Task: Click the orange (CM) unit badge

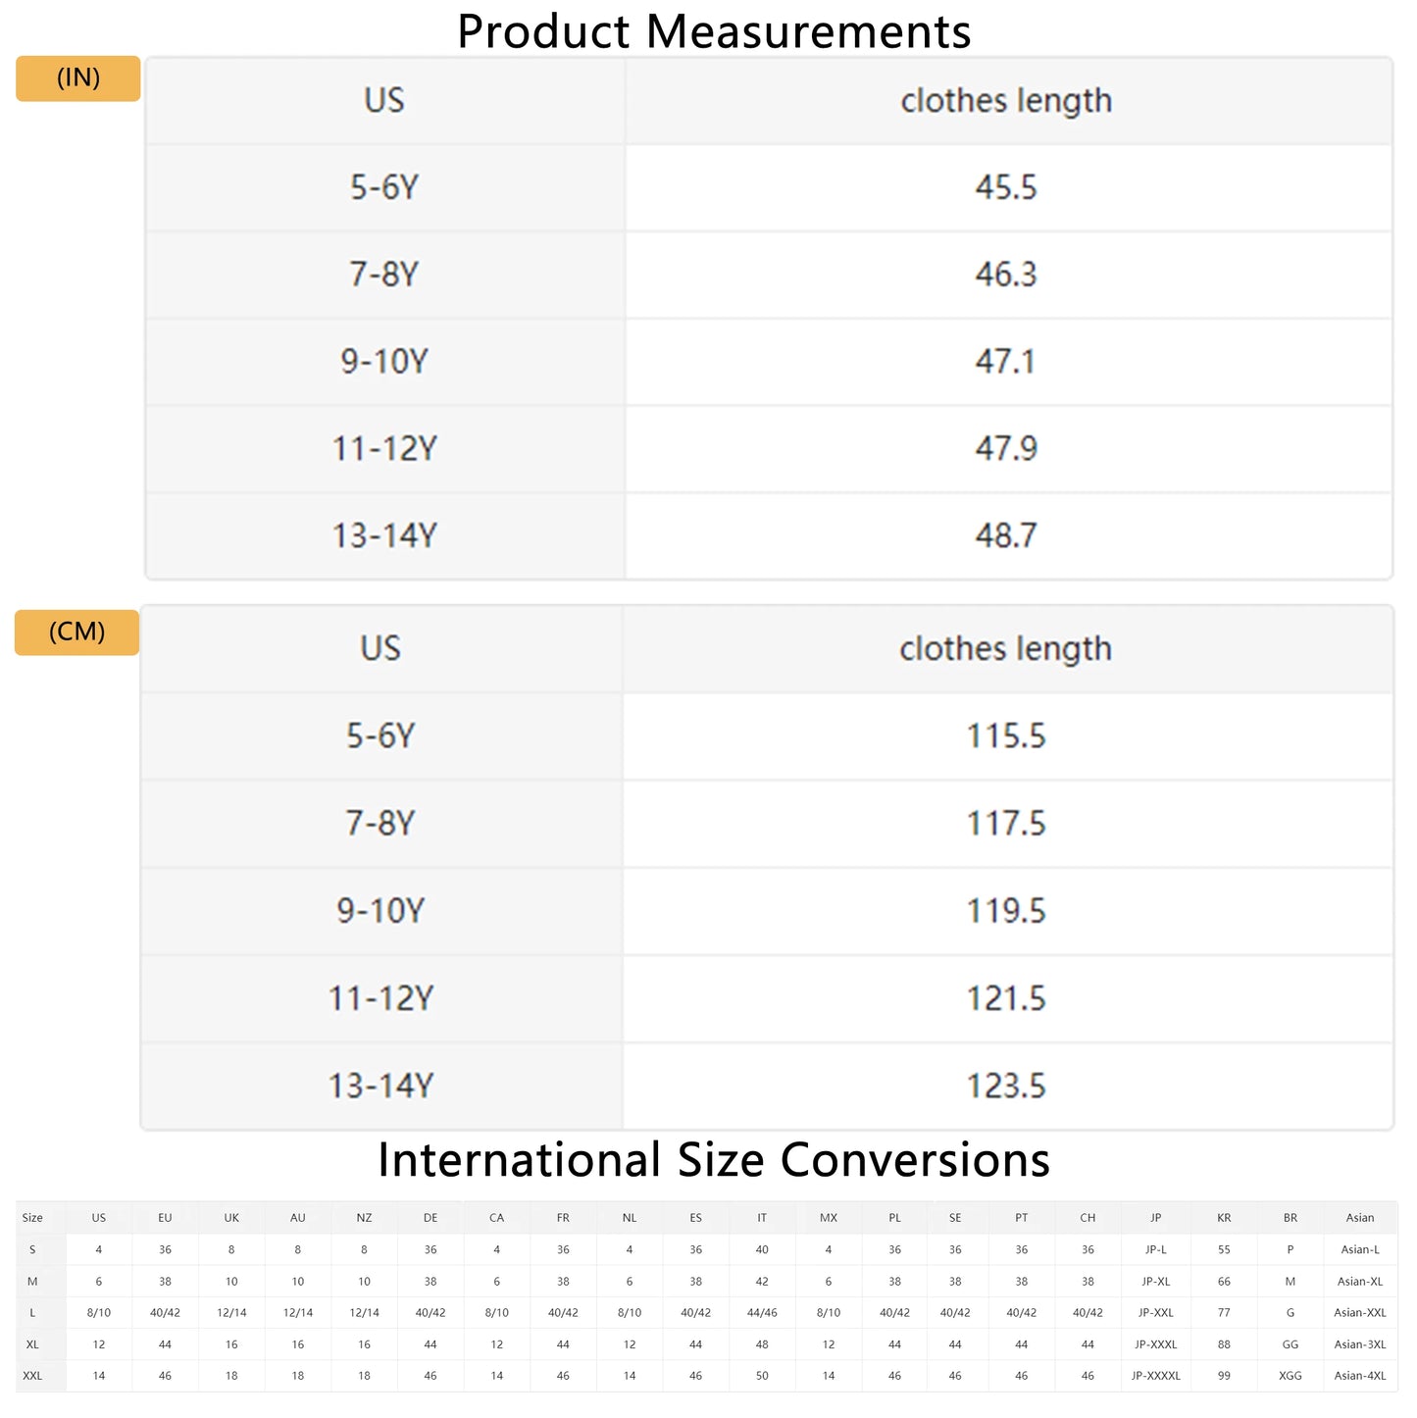Action: pyautogui.click(x=76, y=632)
